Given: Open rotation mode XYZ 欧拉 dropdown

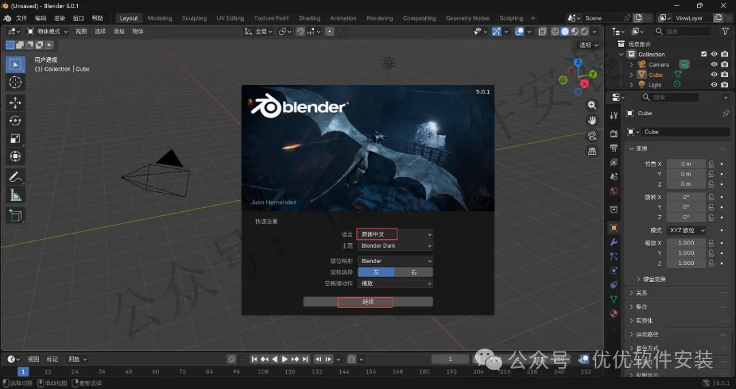Looking at the screenshot, I should point(686,230).
